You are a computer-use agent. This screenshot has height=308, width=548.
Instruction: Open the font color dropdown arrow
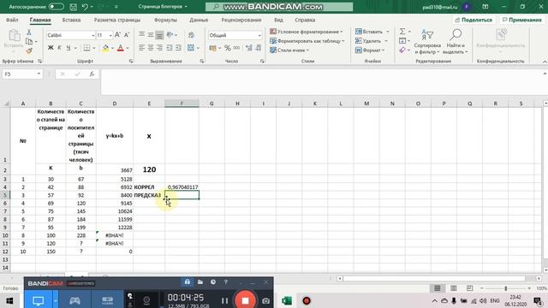128,48
